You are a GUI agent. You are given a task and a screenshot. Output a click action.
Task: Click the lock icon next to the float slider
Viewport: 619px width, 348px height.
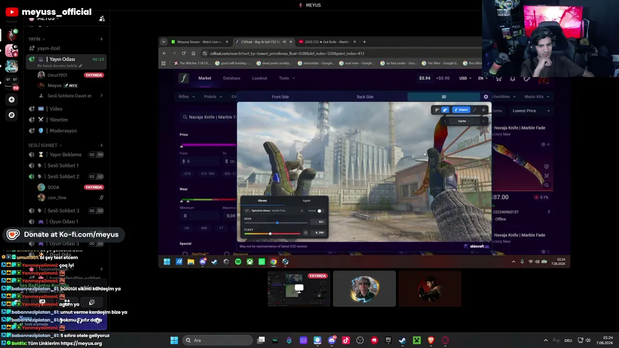click(x=306, y=233)
